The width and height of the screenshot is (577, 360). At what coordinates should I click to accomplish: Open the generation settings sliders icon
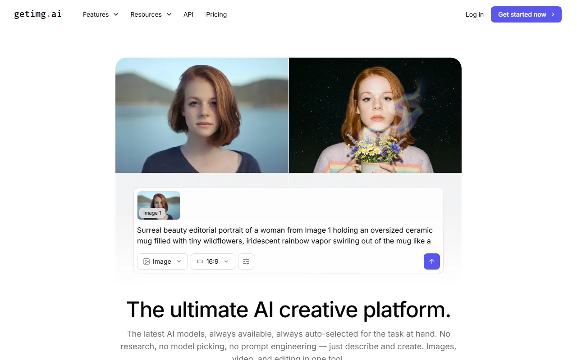click(x=246, y=261)
